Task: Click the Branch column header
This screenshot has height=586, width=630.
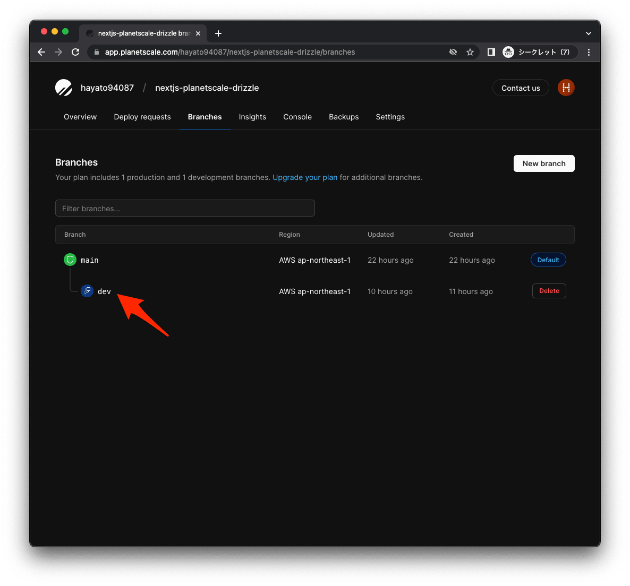Action: click(x=75, y=235)
